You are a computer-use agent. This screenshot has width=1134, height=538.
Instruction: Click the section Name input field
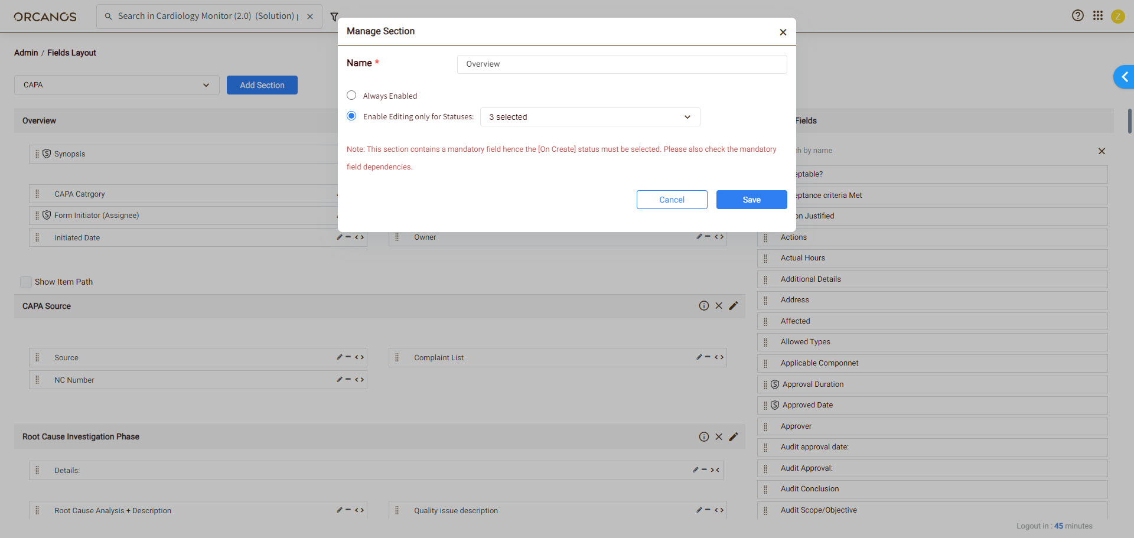[621, 64]
